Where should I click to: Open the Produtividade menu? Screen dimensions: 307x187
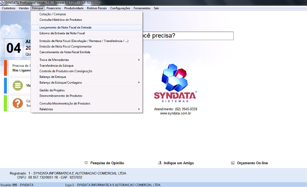[x=74, y=8]
